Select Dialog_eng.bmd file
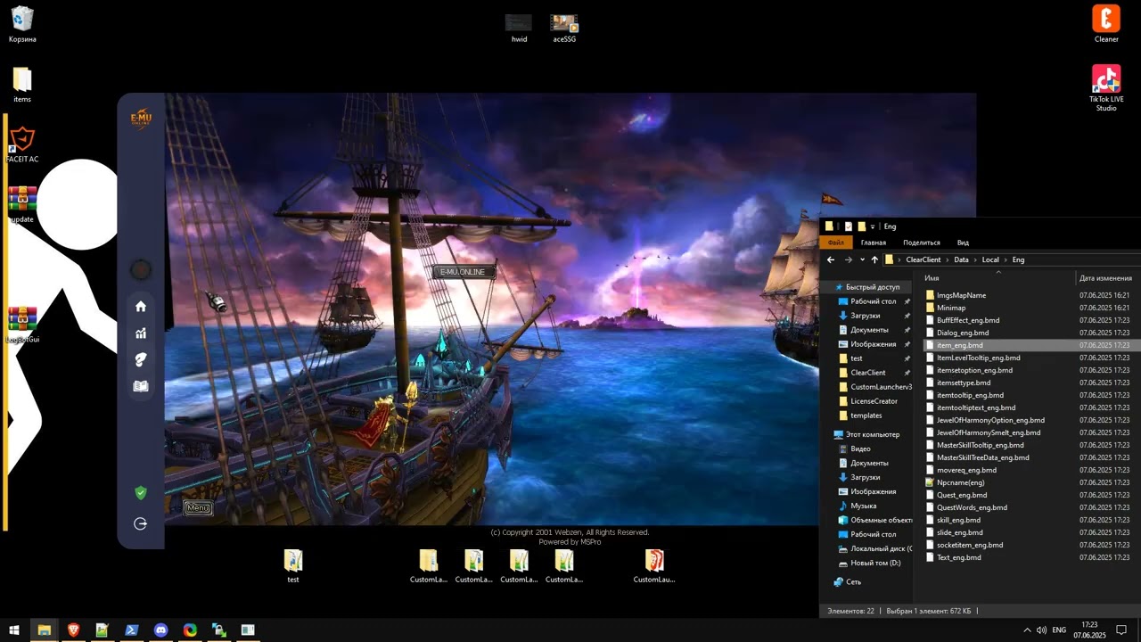This screenshot has height=642, width=1141. [963, 333]
